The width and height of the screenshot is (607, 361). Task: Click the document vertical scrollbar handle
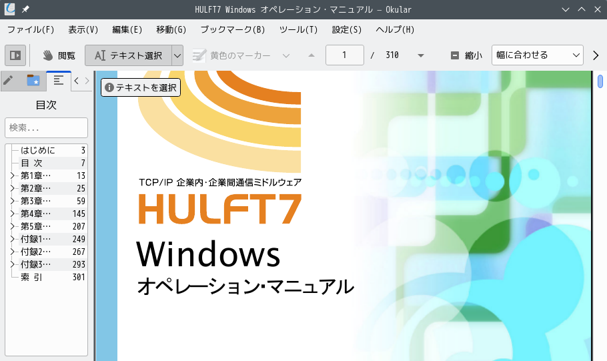(x=600, y=81)
